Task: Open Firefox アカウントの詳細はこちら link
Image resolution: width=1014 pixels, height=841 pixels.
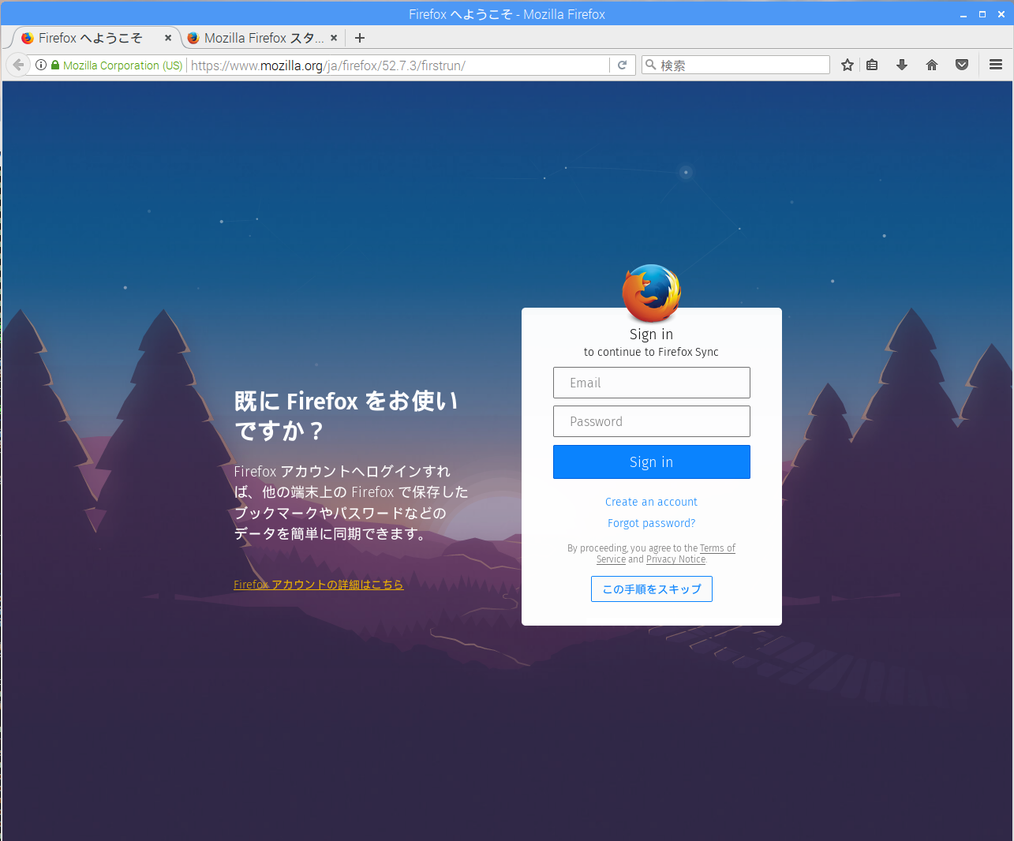Action: (x=318, y=585)
